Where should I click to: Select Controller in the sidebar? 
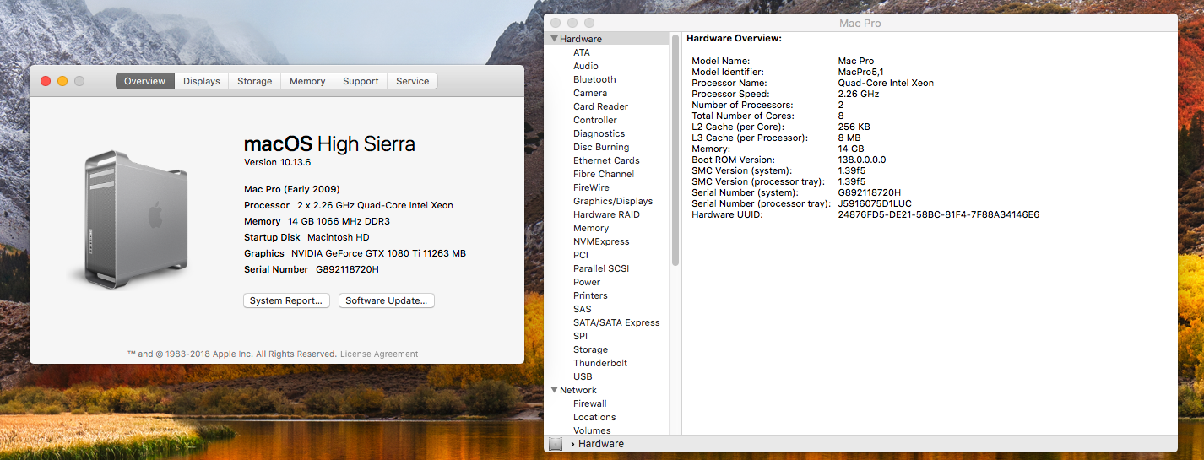pos(595,120)
